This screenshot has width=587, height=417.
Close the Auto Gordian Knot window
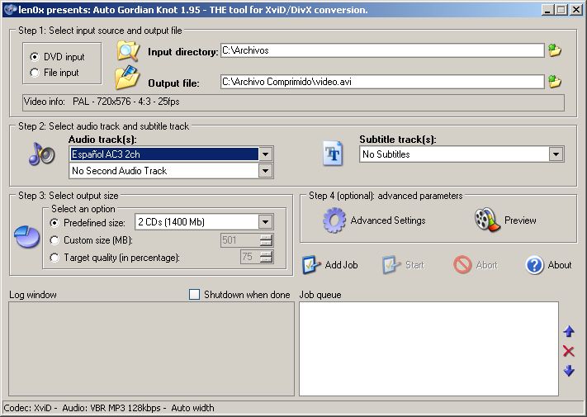[x=575, y=10]
